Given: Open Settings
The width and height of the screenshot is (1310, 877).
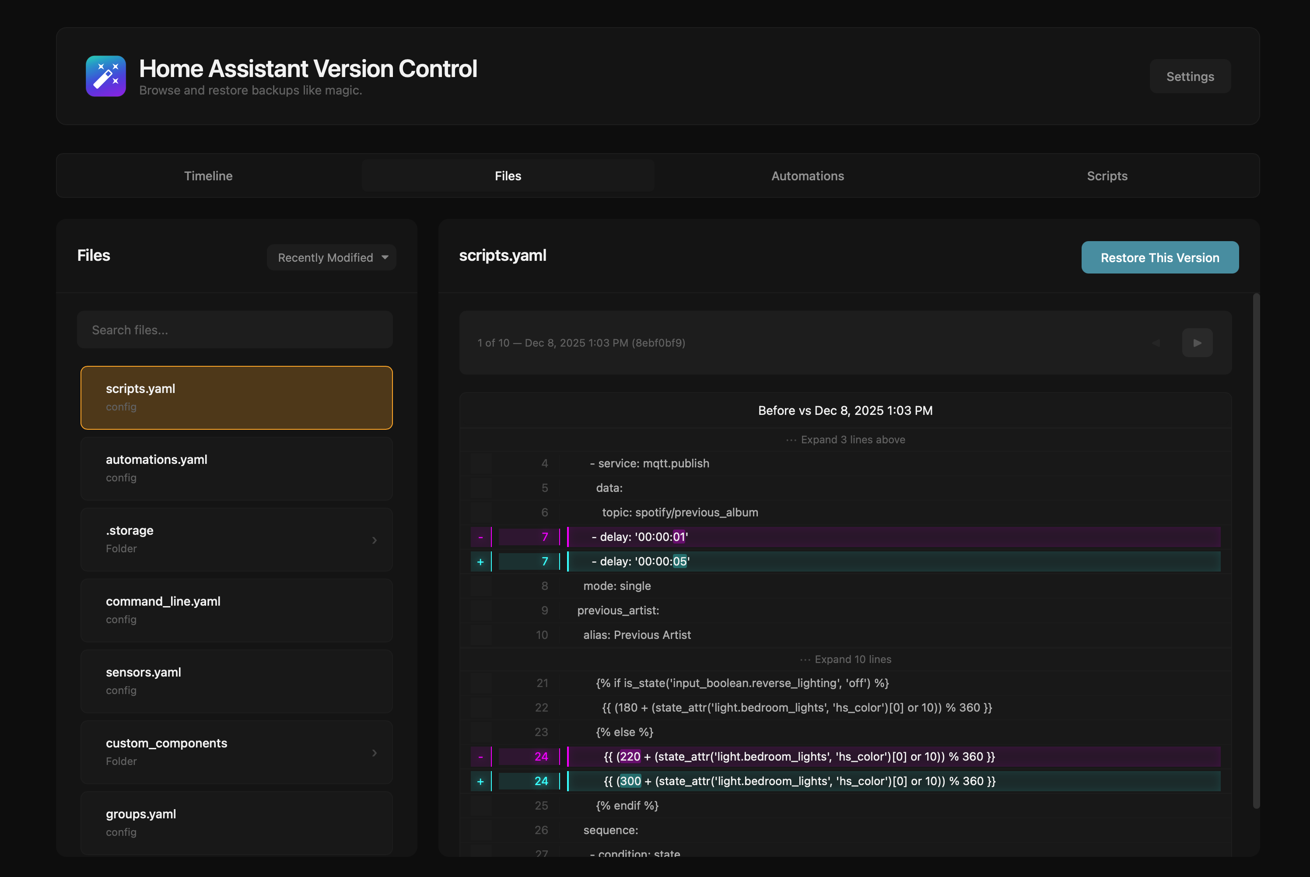Looking at the screenshot, I should point(1190,76).
